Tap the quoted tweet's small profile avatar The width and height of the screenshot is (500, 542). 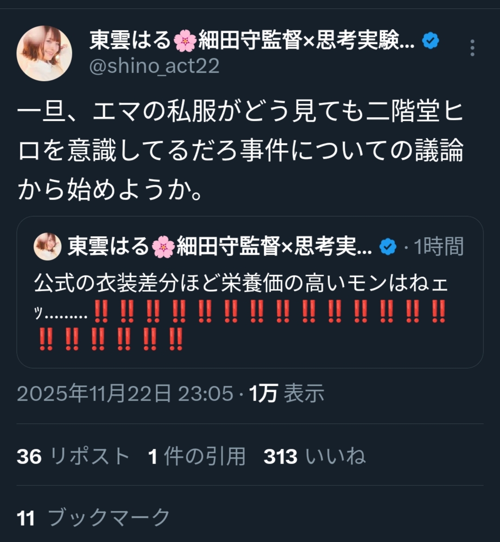coord(47,246)
